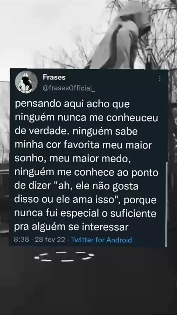Image resolution: width=177 pixels, height=315 pixels.
Task: Tap the hooded figure profile avatar
Action: 26,82
